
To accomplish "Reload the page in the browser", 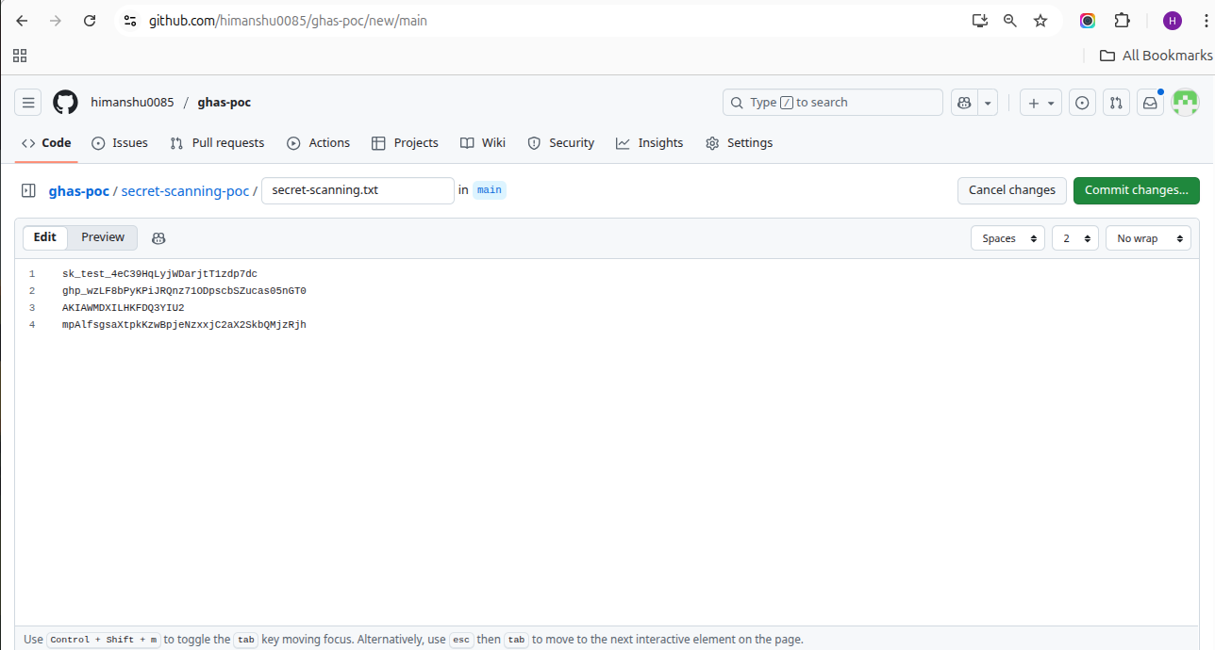I will [x=90, y=20].
